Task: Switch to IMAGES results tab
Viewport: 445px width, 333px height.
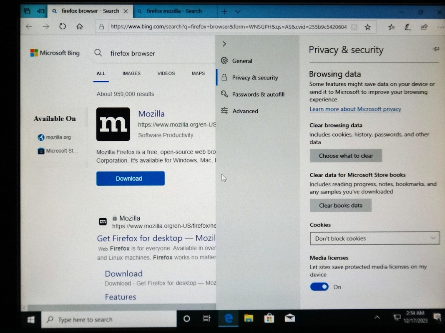Action: (x=131, y=73)
